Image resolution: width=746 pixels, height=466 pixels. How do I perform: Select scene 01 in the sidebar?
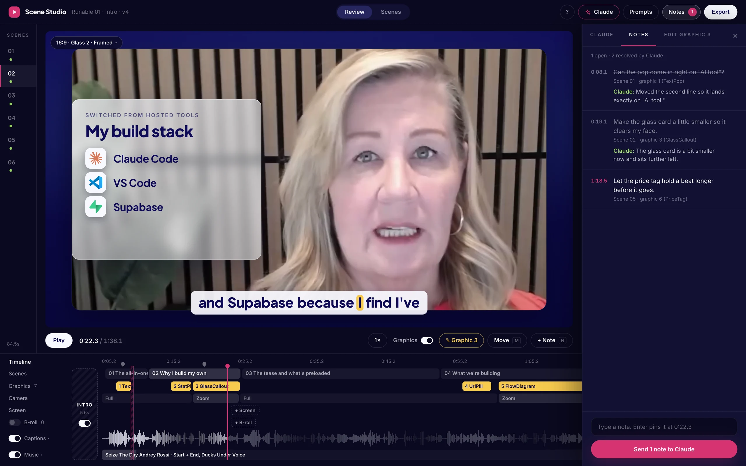pyautogui.click(x=18, y=54)
